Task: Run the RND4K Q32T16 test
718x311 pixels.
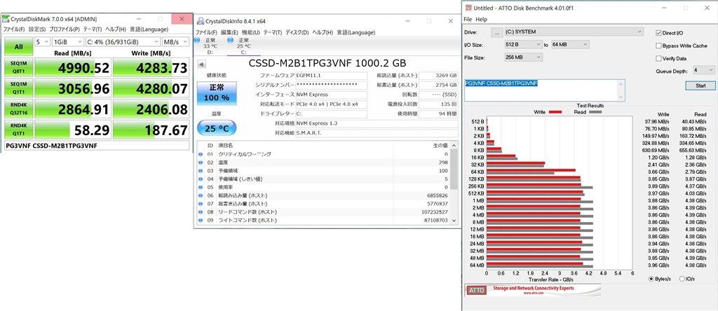Action: point(18,110)
